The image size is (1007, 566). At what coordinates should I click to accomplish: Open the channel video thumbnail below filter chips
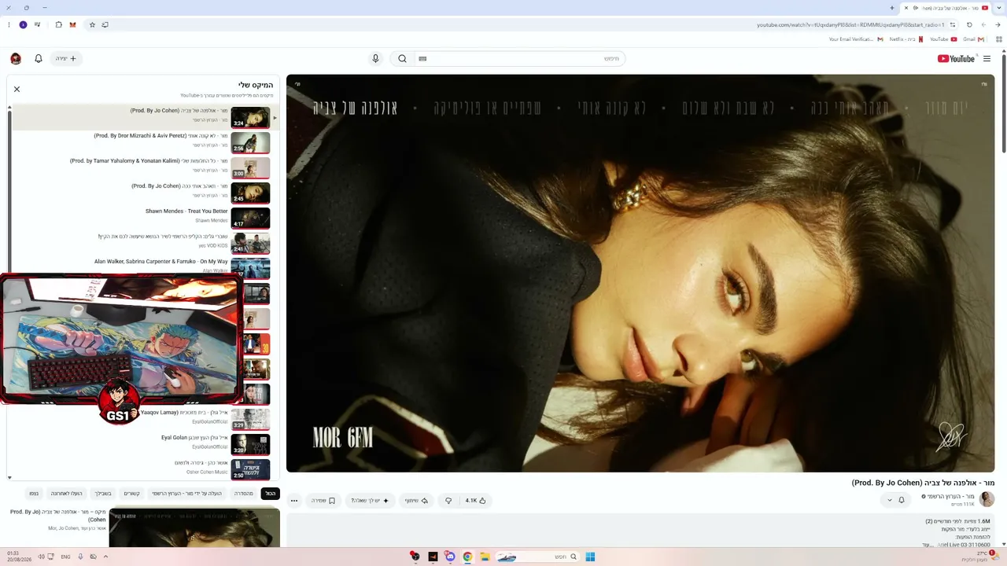point(194,527)
